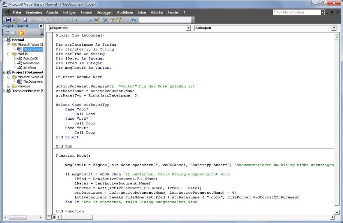The image size is (343, 223).
Task: Open the (Allgemein) object dropdown
Action: tap(188, 28)
